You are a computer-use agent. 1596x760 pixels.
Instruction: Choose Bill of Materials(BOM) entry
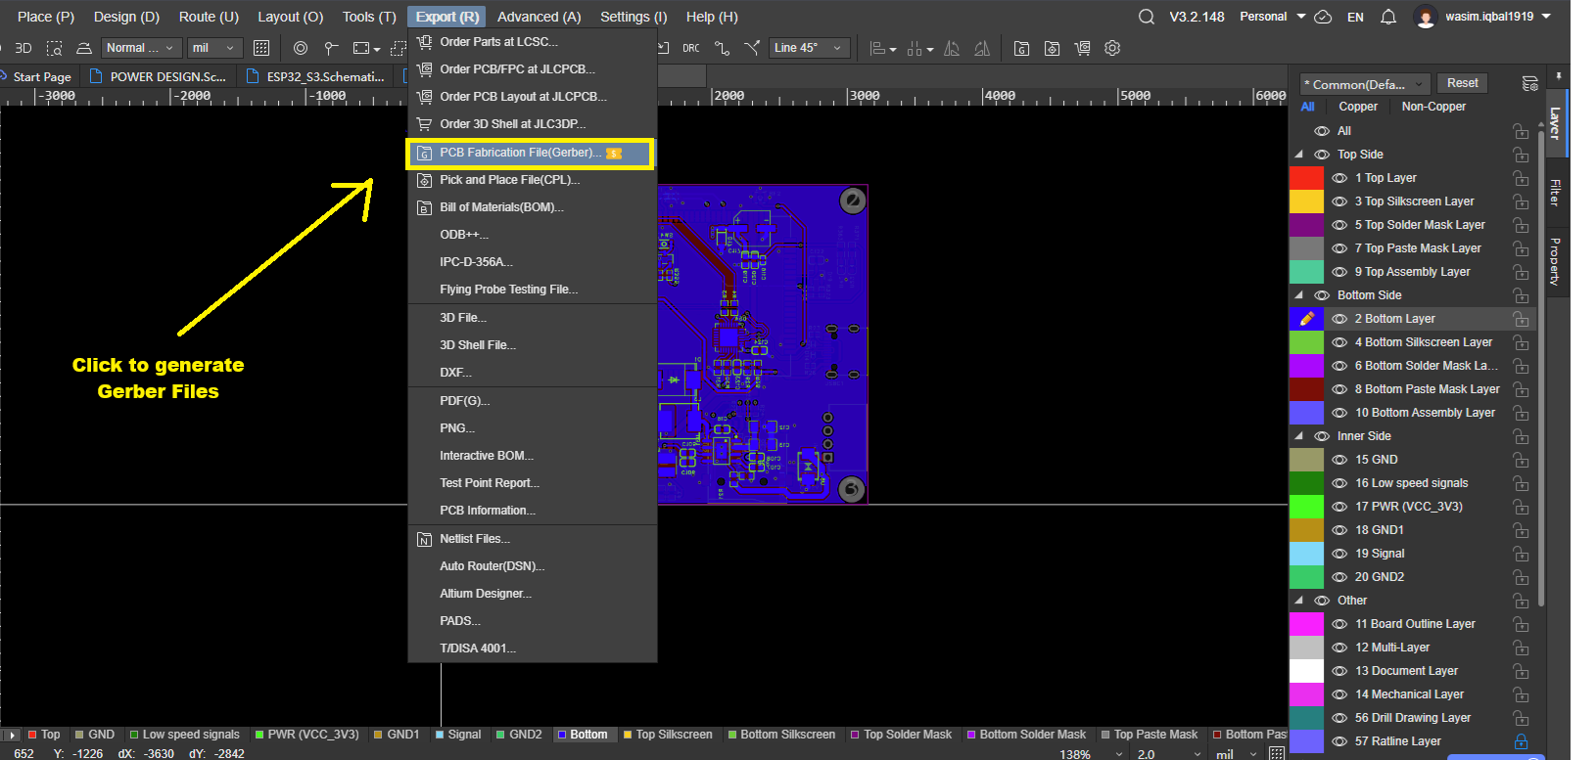point(531,207)
